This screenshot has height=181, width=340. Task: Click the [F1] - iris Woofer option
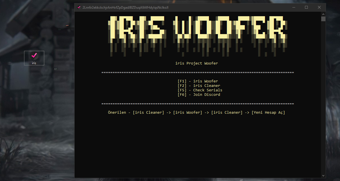[x=198, y=81]
